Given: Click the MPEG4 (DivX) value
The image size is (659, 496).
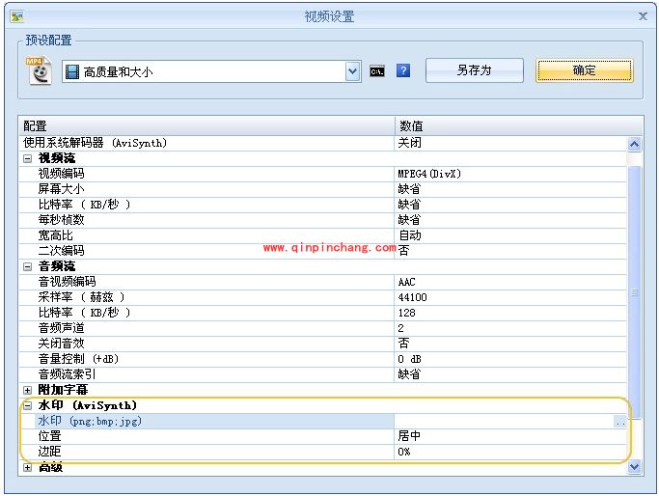Looking at the screenshot, I should (429, 174).
